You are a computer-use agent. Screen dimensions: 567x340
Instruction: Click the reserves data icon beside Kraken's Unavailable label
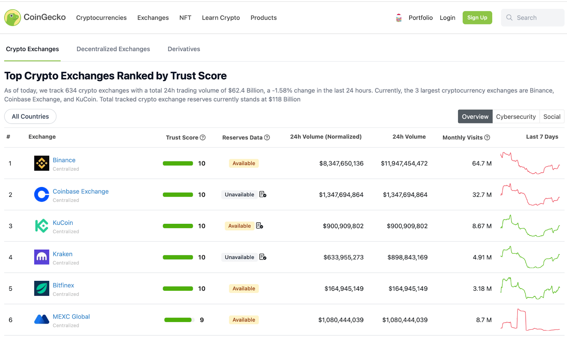point(263,257)
